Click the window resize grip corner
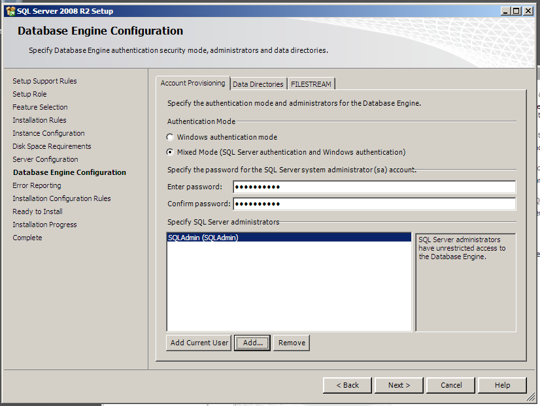Screen dimensions: 540x406 click(532, 398)
